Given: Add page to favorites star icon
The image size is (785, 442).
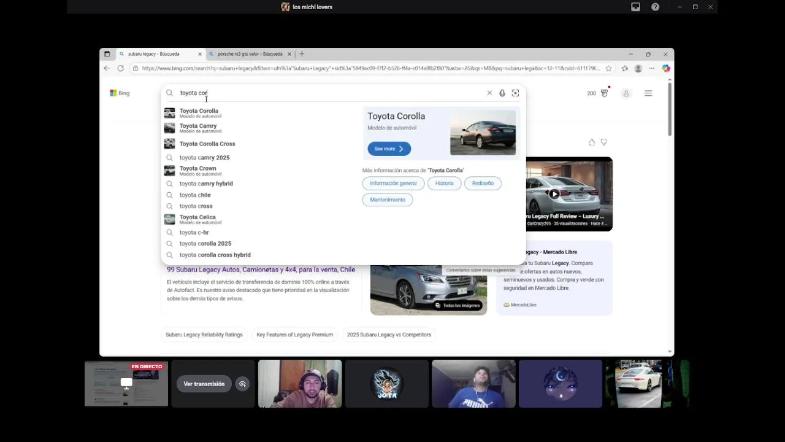Looking at the screenshot, I should point(608,68).
